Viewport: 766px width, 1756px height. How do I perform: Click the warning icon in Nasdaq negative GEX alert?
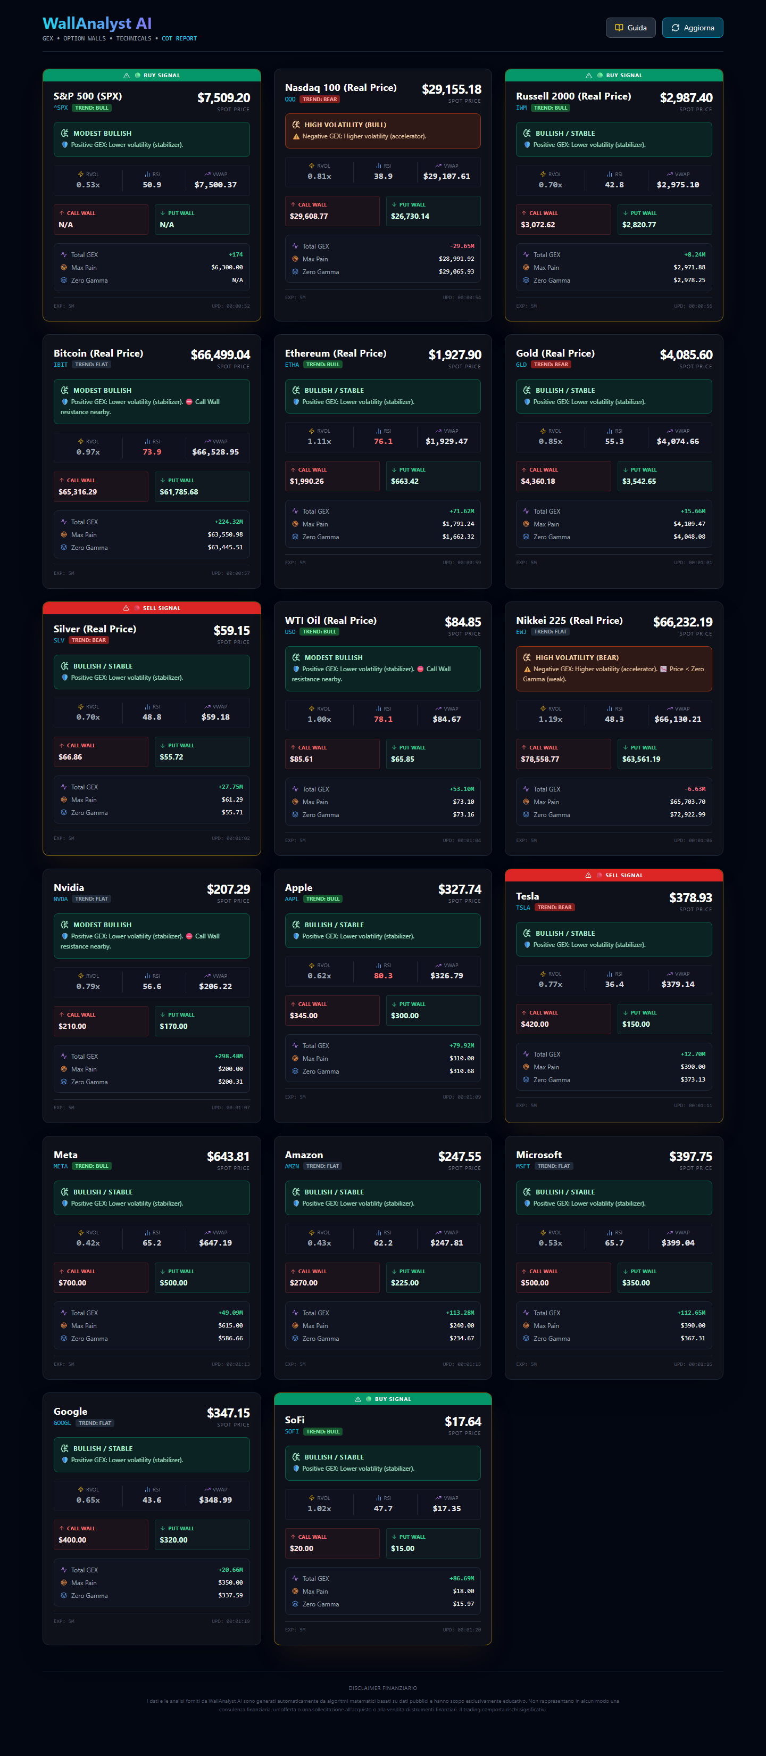pyautogui.click(x=296, y=136)
